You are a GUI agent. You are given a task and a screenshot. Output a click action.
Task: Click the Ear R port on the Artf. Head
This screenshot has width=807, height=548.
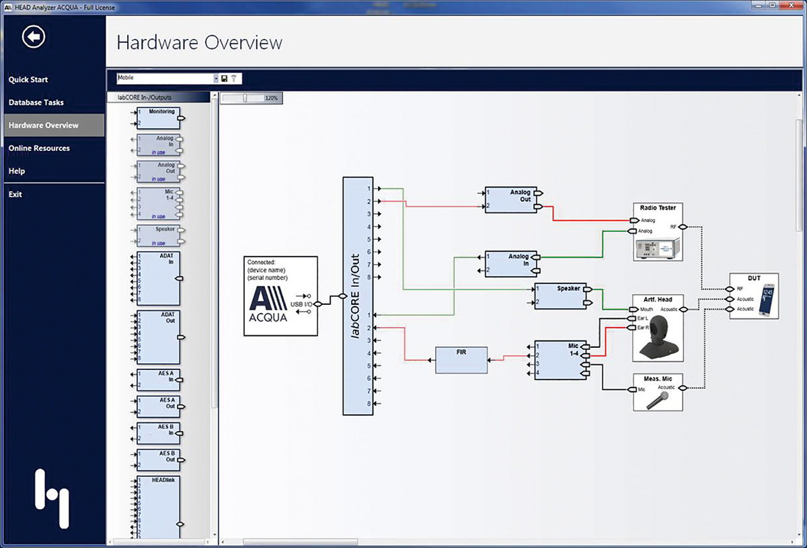(632, 328)
